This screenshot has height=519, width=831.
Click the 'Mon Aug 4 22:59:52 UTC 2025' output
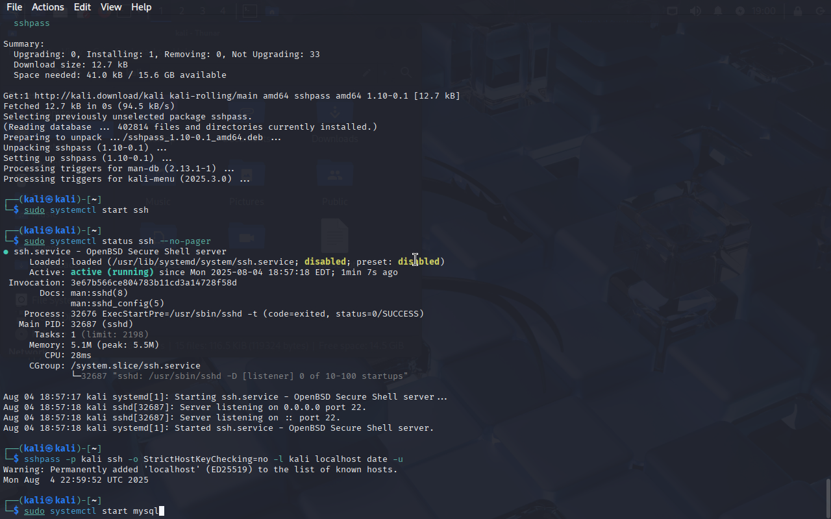[x=76, y=480]
